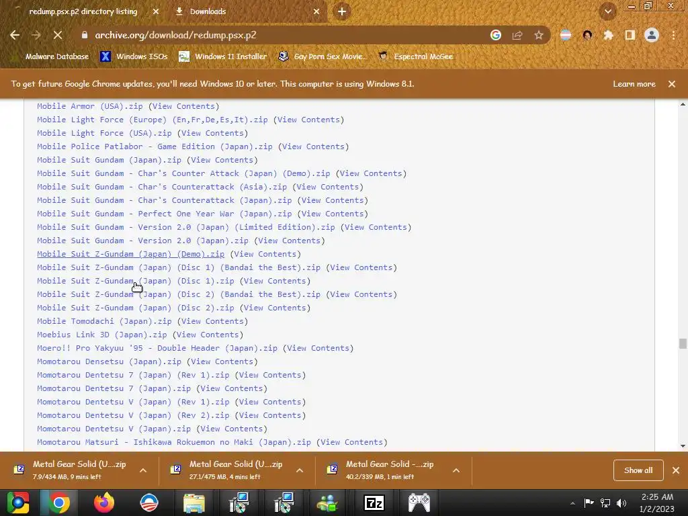Close the redump.psx.p2 directory listing tab
This screenshot has height=516, width=688.
(x=156, y=11)
